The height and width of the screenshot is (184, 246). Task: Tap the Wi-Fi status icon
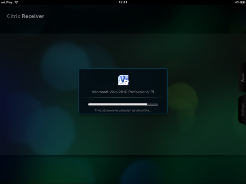16,2
